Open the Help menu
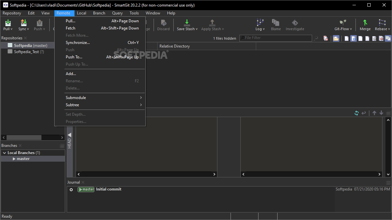This screenshot has height=220, width=392. pyautogui.click(x=171, y=13)
